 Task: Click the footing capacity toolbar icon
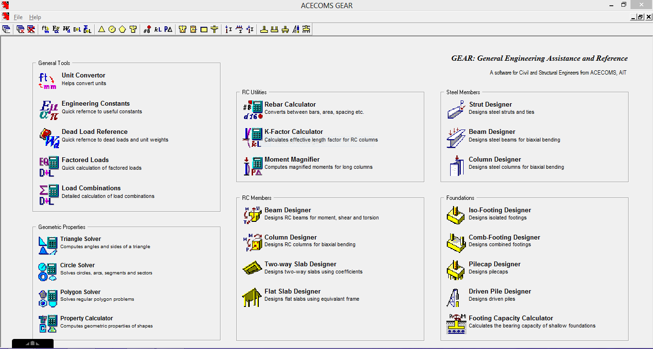point(306,29)
